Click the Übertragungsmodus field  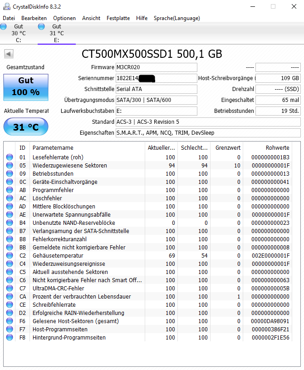click(156, 100)
